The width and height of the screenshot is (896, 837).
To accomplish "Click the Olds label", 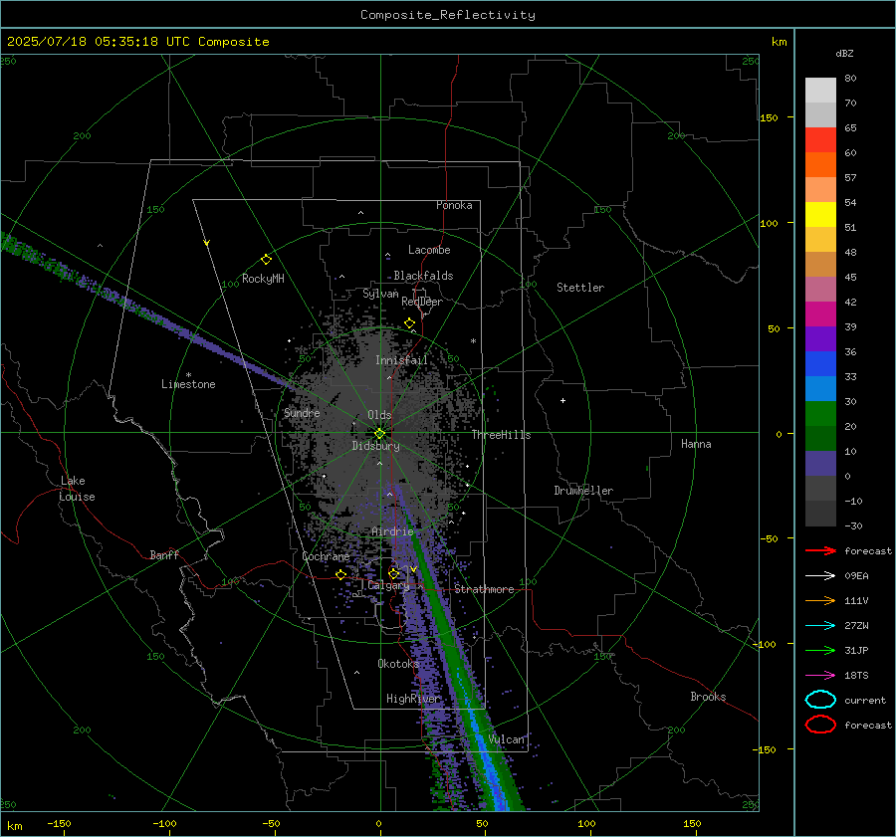I will [x=379, y=415].
